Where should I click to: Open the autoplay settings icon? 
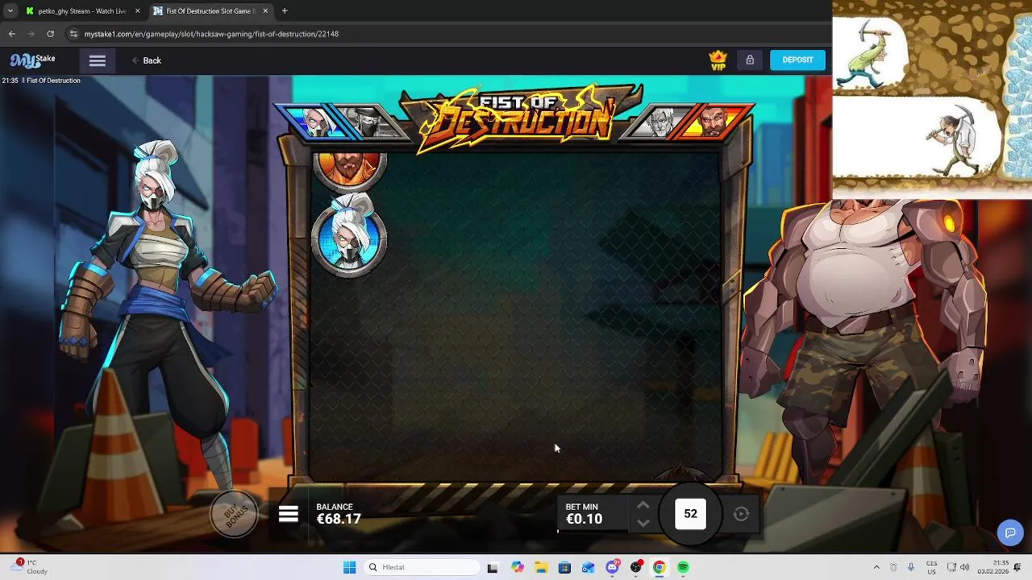(741, 514)
